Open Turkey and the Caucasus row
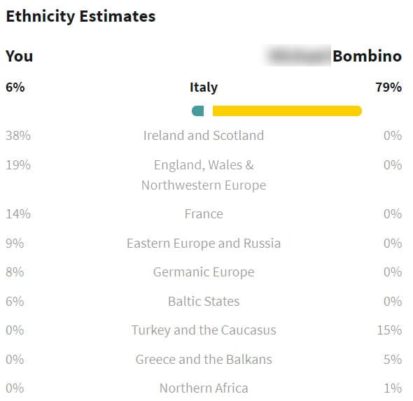 point(204,330)
